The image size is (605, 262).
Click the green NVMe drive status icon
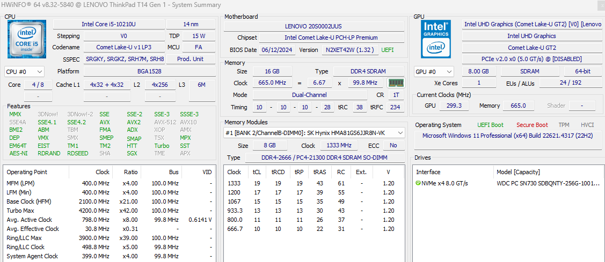pyautogui.click(x=418, y=183)
